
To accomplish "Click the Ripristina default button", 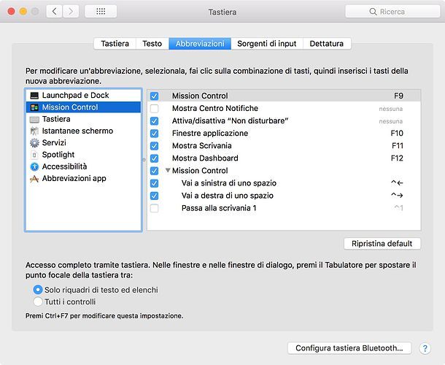I will pos(382,244).
